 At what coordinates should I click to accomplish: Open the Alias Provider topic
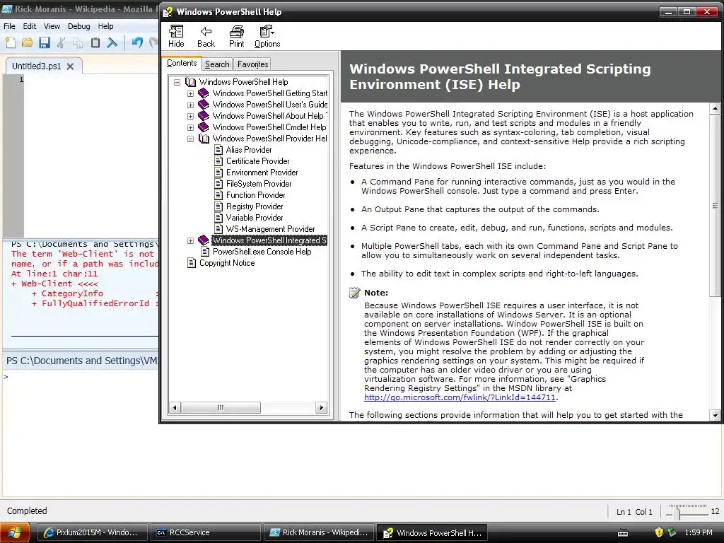[x=249, y=150]
